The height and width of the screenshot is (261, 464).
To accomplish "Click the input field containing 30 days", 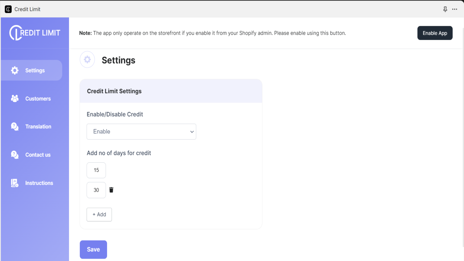I will tap(96, 190).
